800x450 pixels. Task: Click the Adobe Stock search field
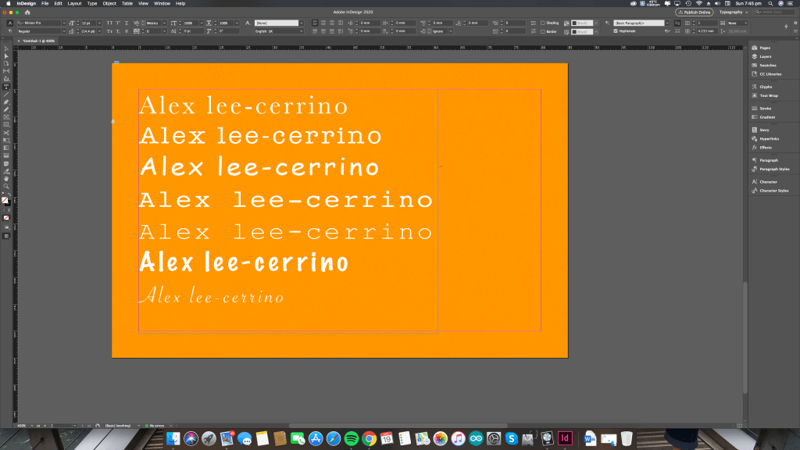(777, 12)
